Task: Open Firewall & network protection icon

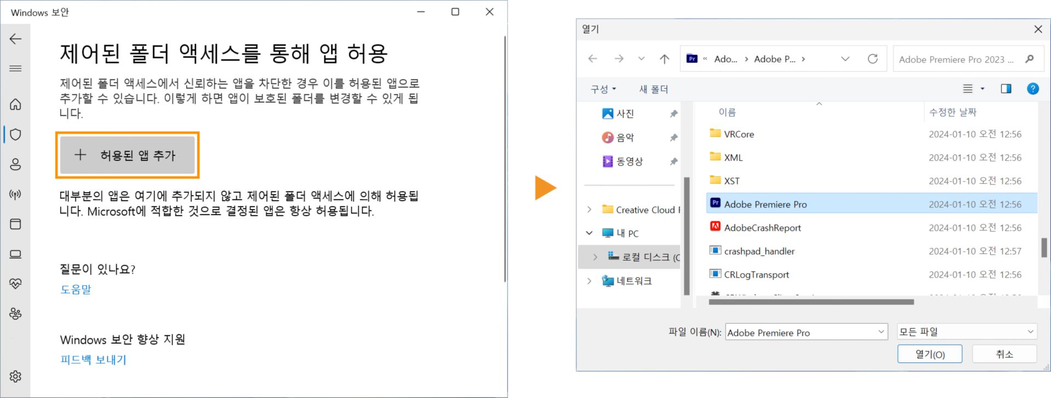Action: point(15,194)
